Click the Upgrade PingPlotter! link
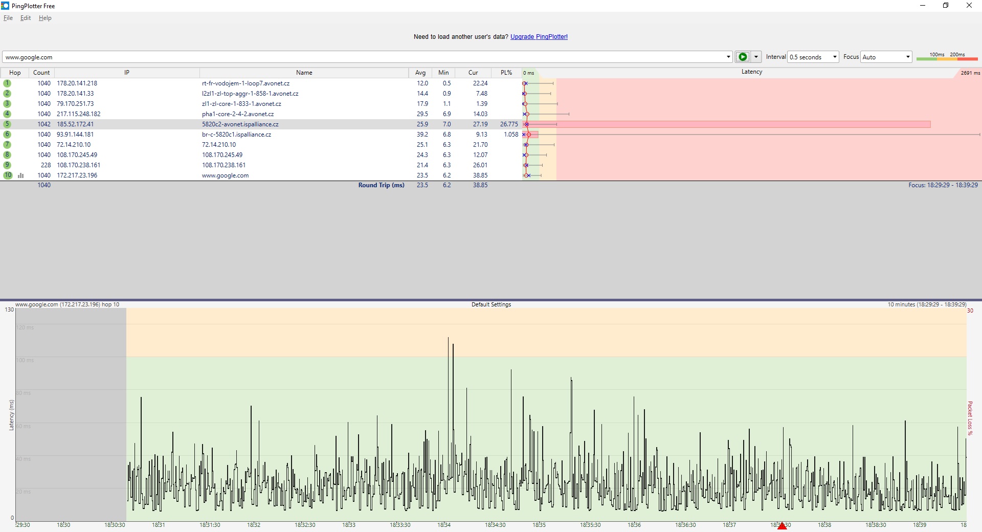This screenshot has width=982, height=532. pyautogui.click(x=539, y=37)
